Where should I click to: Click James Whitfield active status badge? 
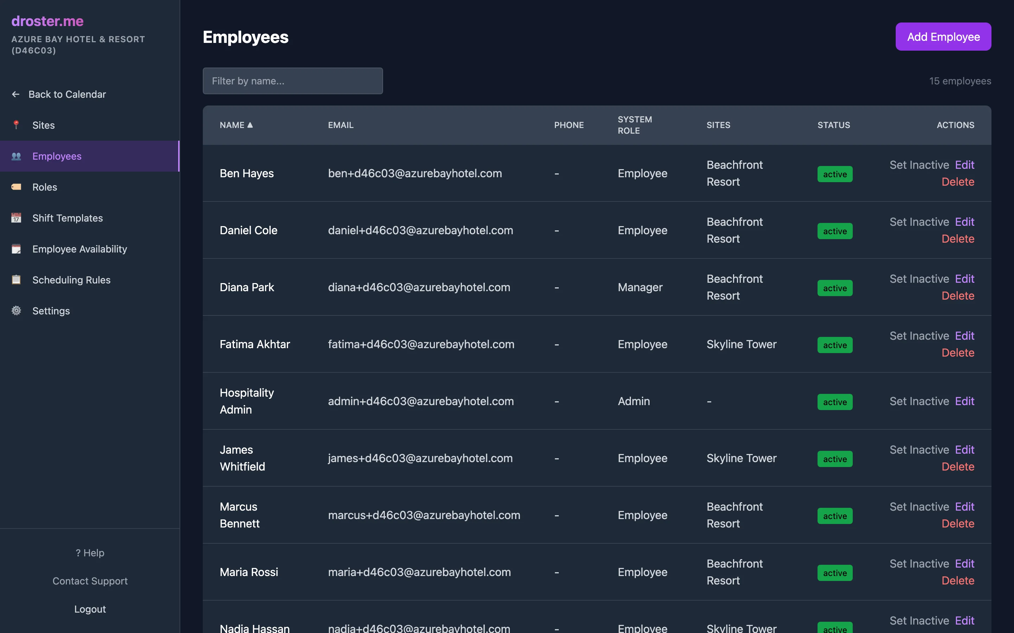(x=835, y=459)
